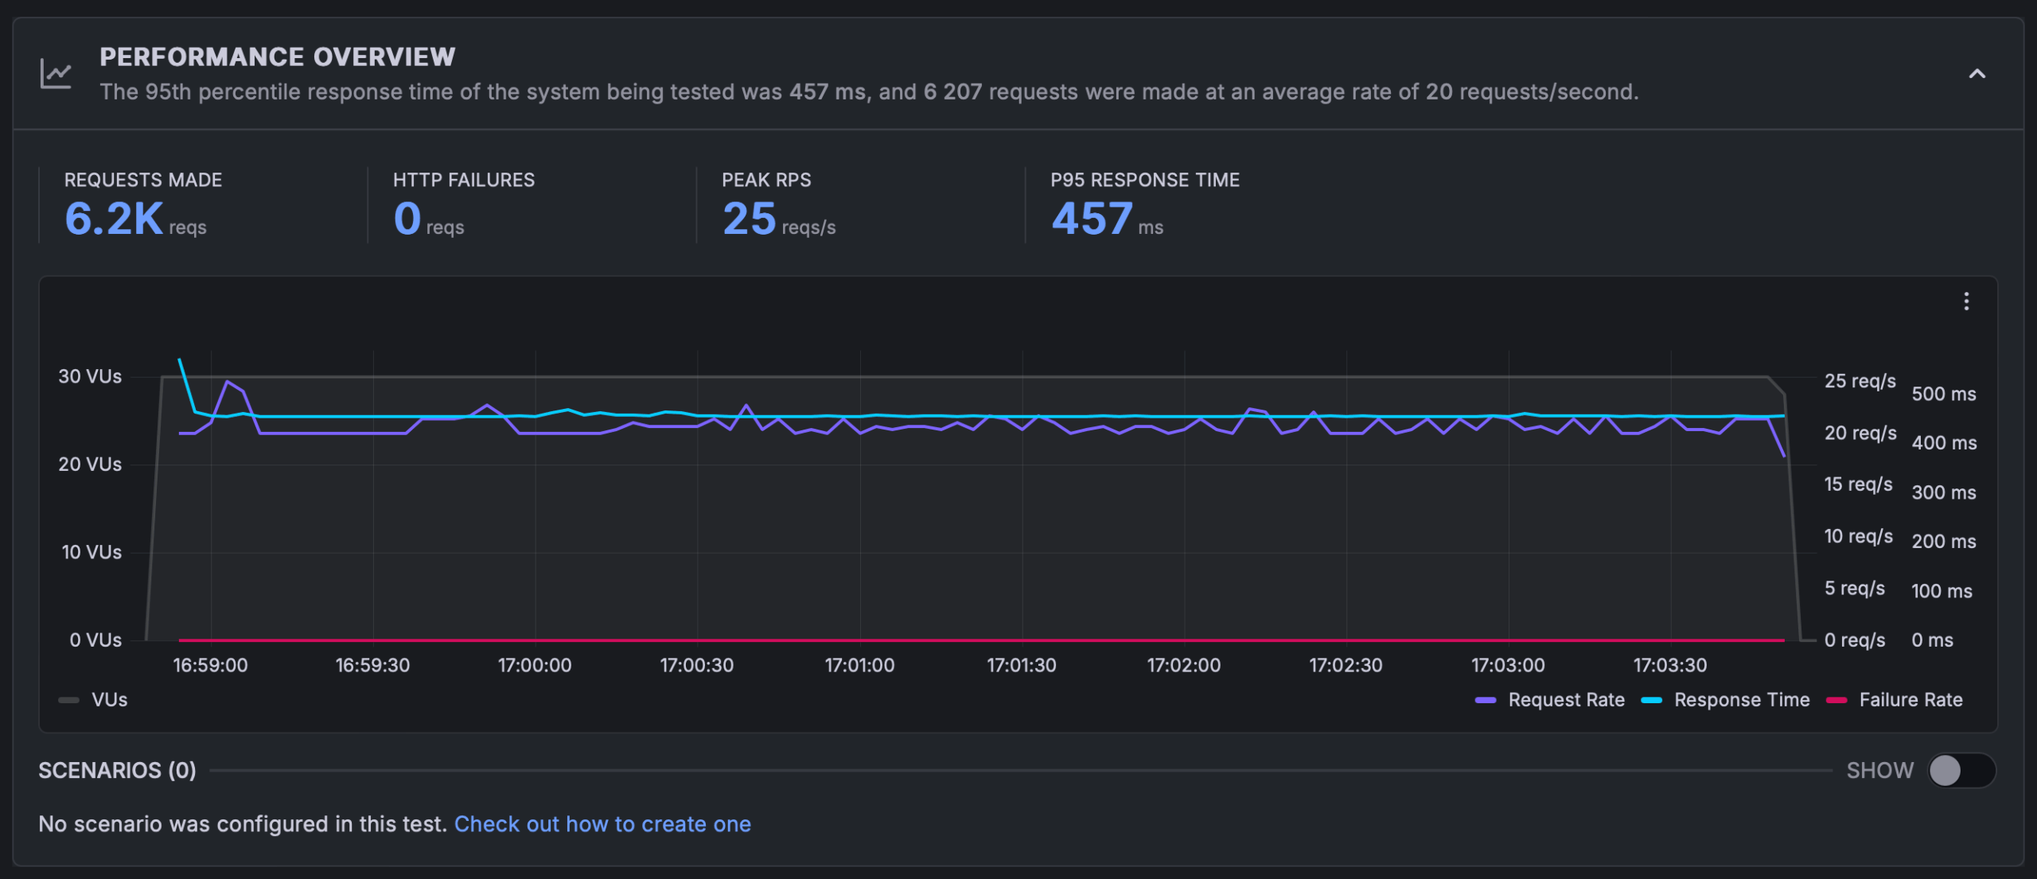Image resolution: width=2037 pixels, height=879 pixels.
Task: Click the performance overview chart icon
Action: [56, 72]
